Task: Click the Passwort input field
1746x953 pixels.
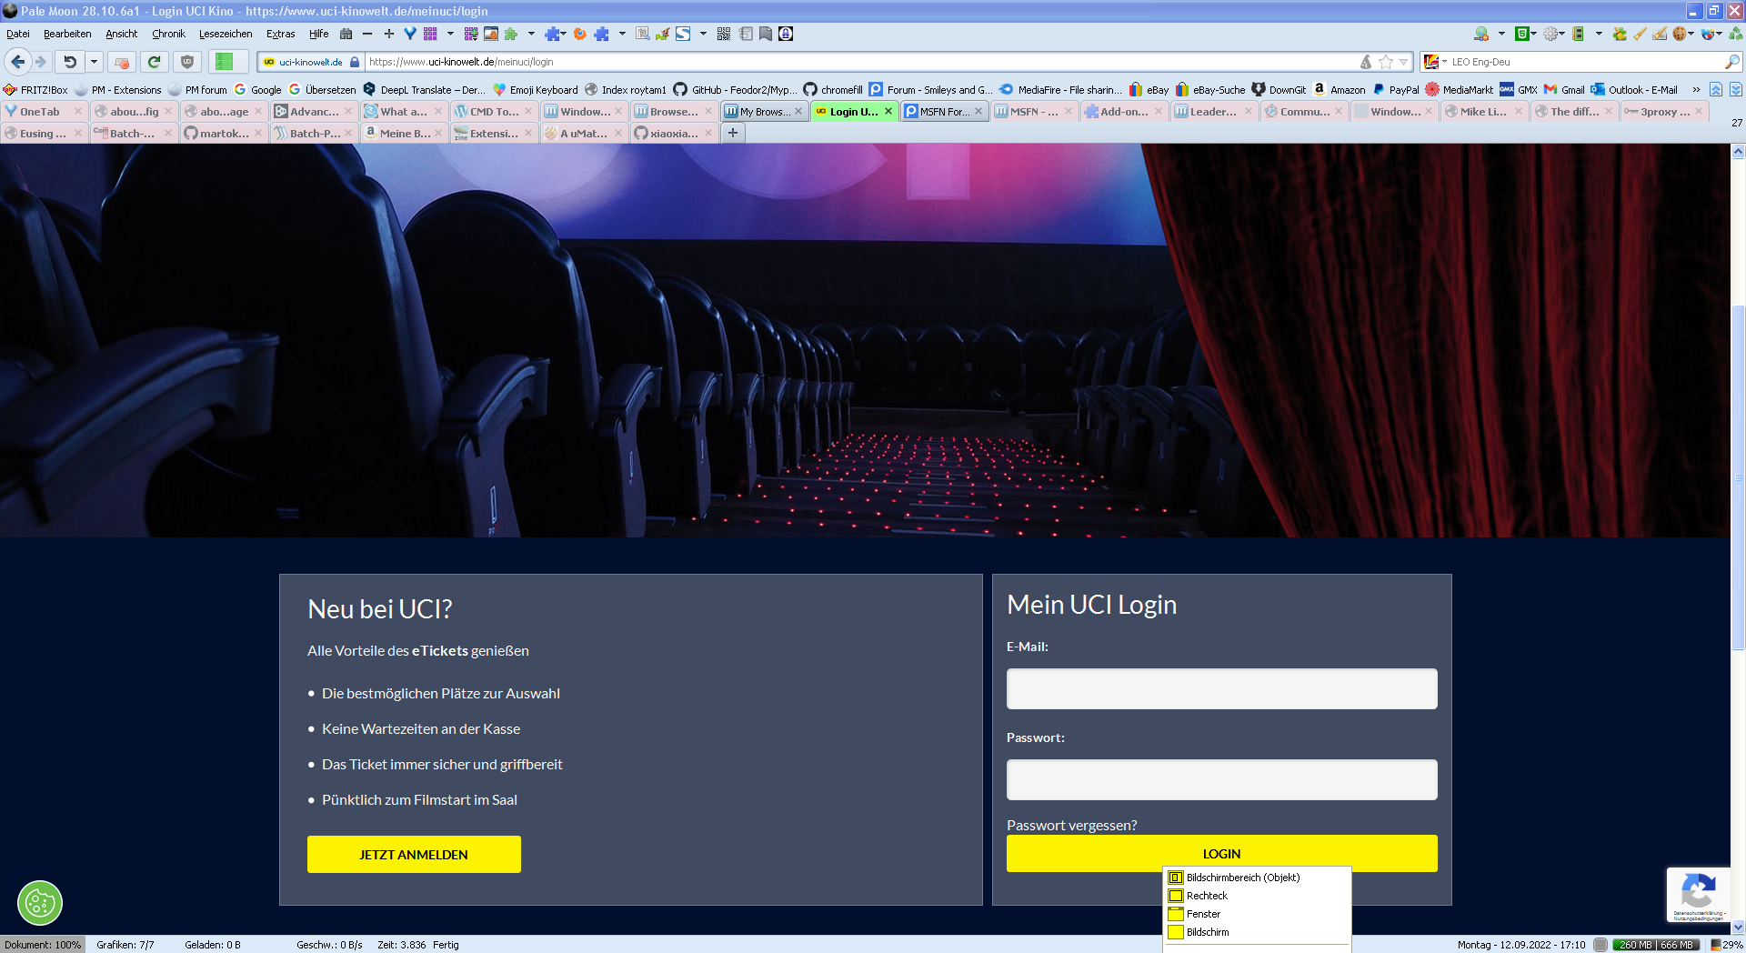Action: coord(1221,779)
